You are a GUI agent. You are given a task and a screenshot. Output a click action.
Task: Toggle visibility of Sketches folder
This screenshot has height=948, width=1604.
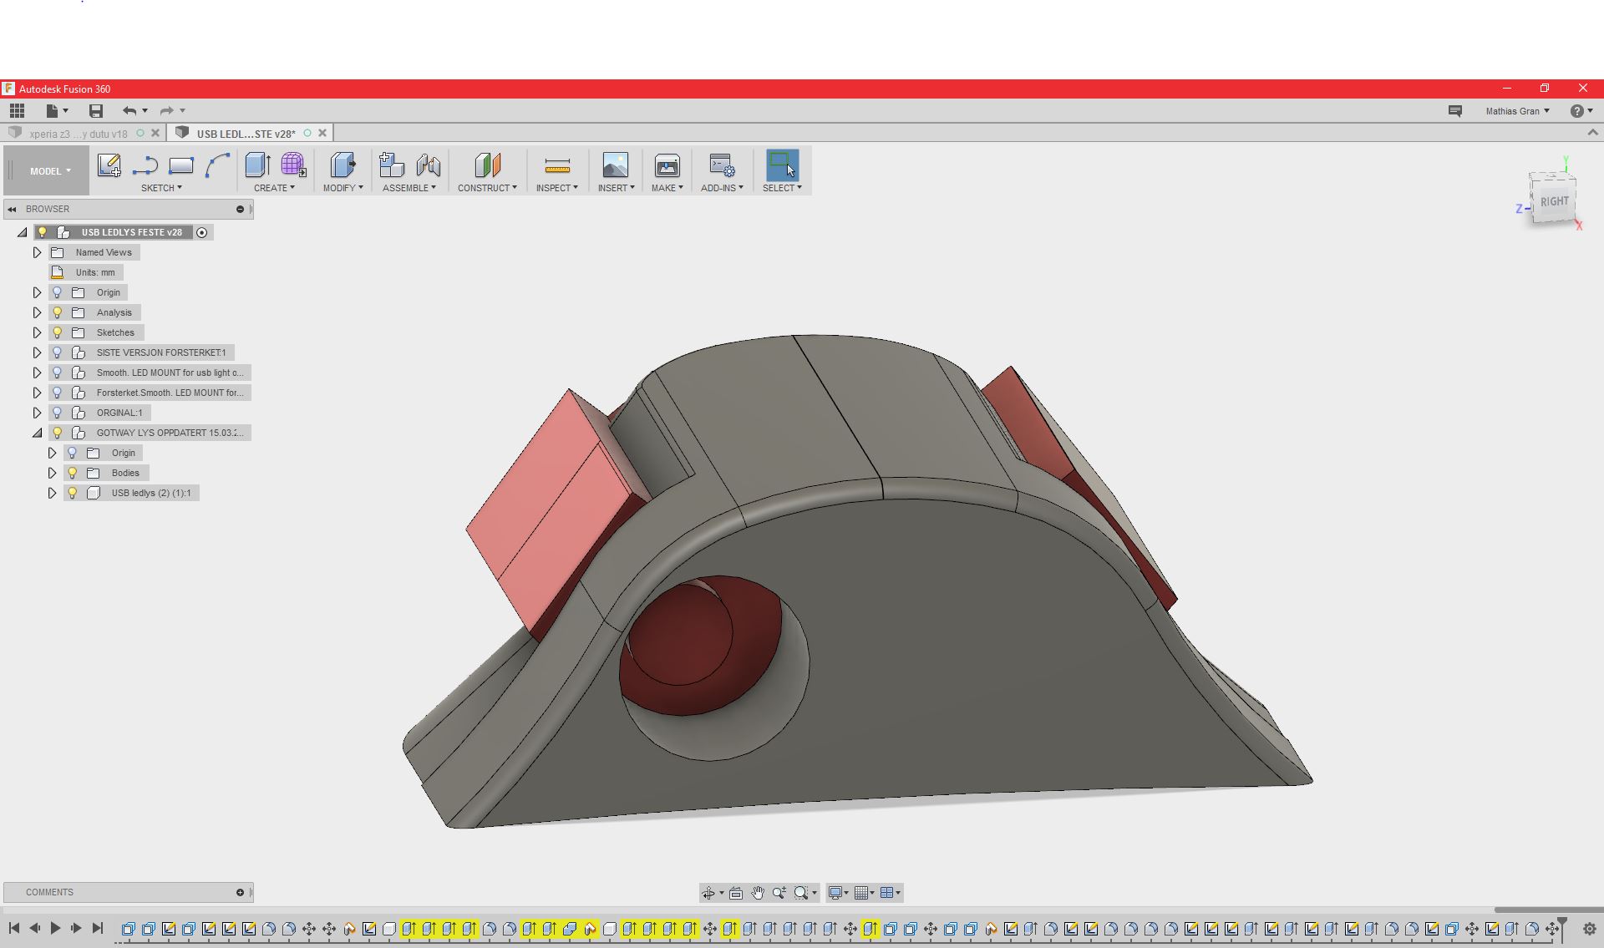point(58,332)
